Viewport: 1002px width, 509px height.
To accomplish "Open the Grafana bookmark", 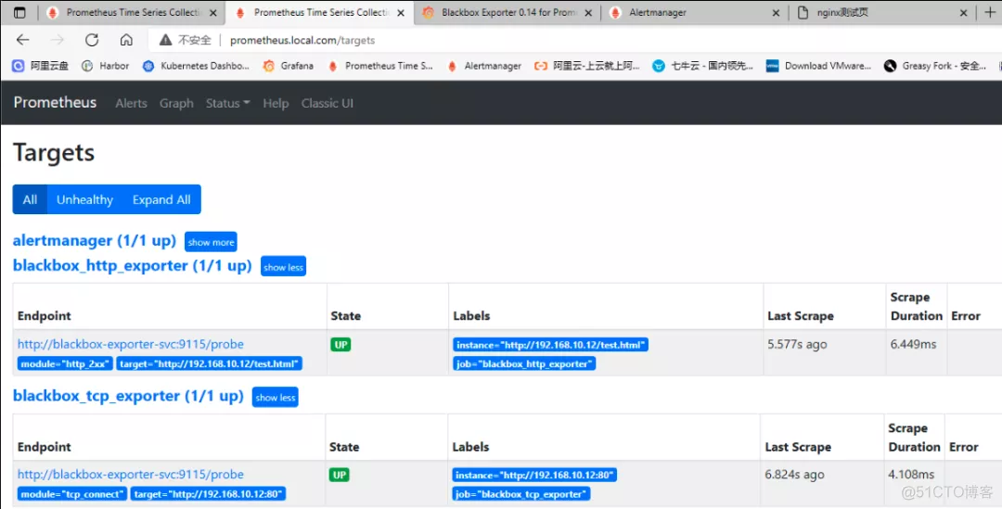I will (x=289, y=66).
